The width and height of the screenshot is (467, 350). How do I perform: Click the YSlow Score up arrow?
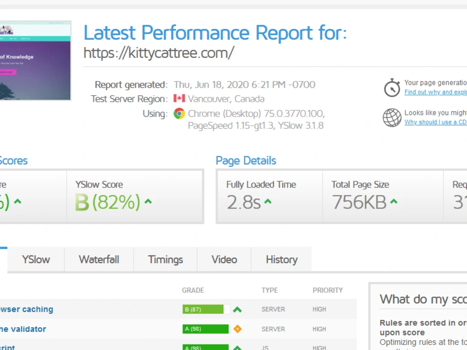tap(148, 202)
